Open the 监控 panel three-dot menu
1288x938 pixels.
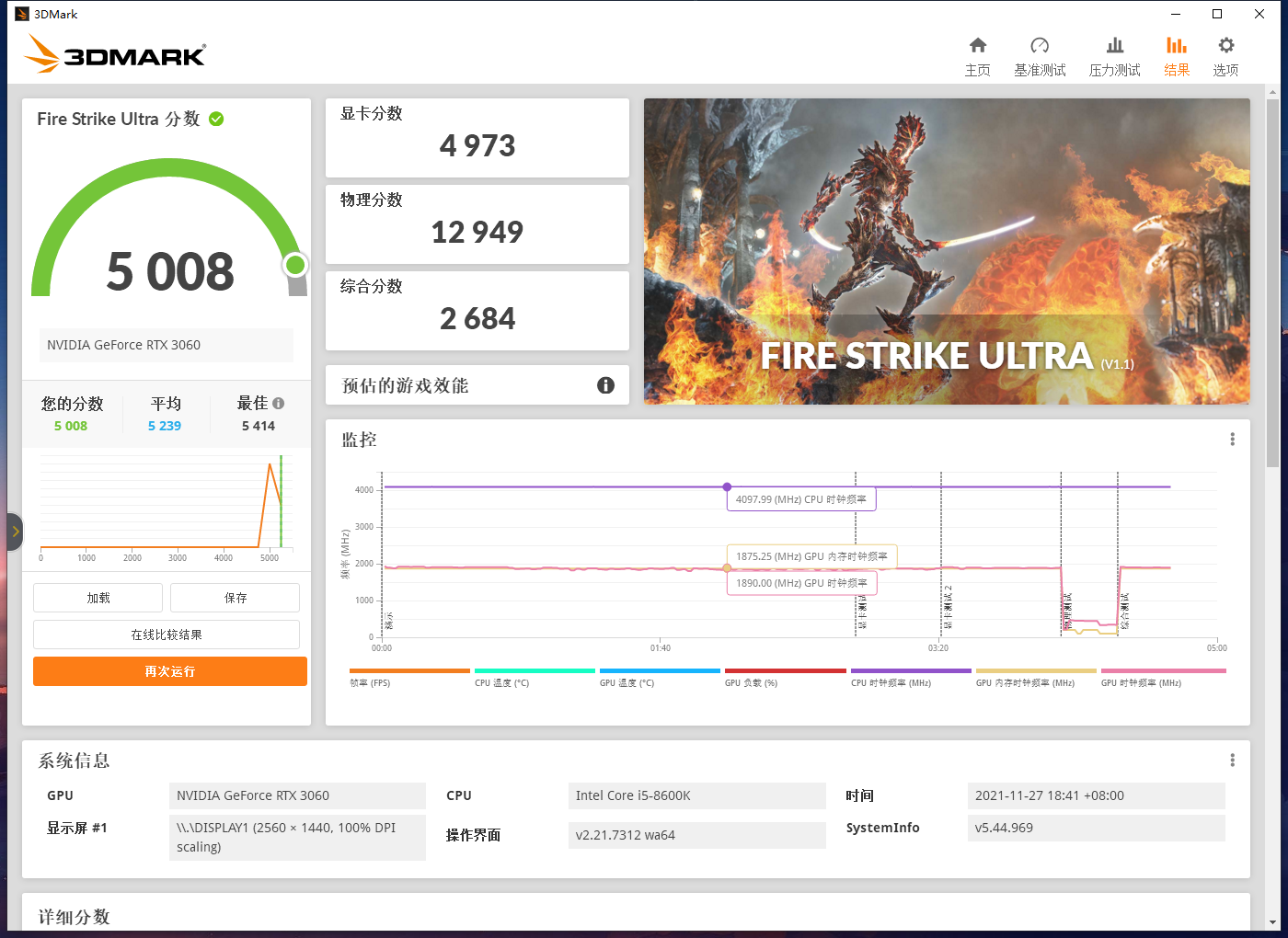pos(1233,440)
